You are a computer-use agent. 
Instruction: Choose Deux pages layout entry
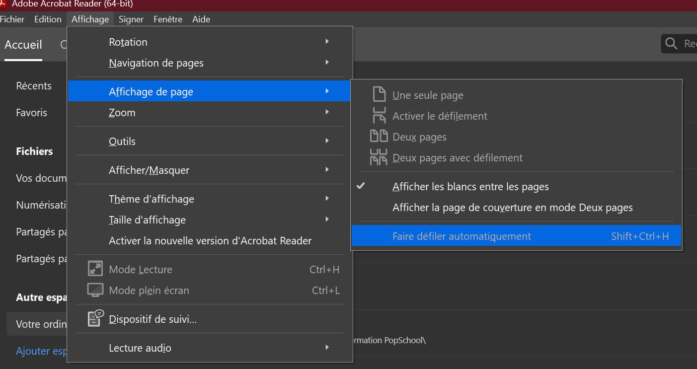coord(517,137)
